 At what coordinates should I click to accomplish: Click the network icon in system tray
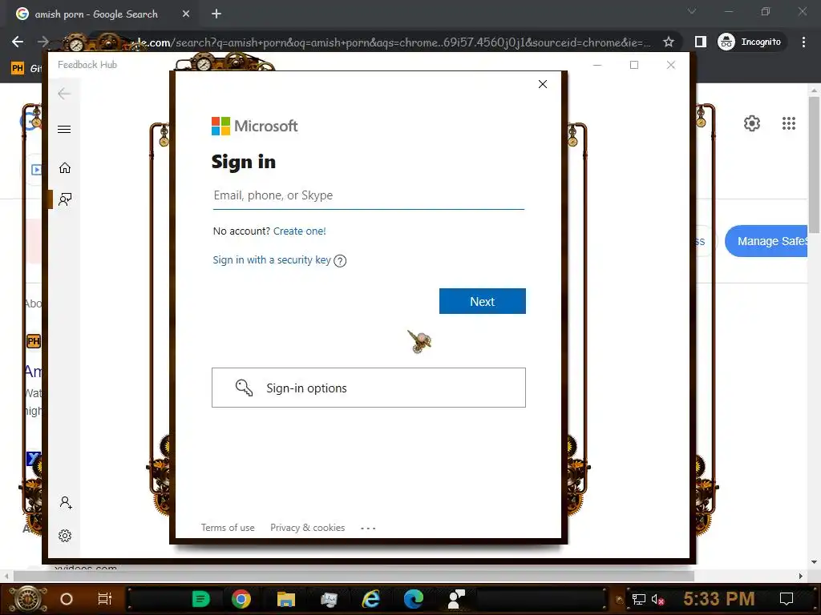pos(638,599)
